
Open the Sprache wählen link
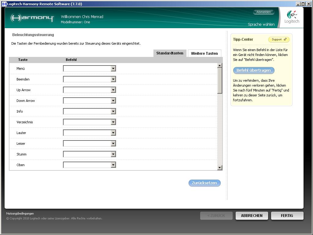pos(261,24)
